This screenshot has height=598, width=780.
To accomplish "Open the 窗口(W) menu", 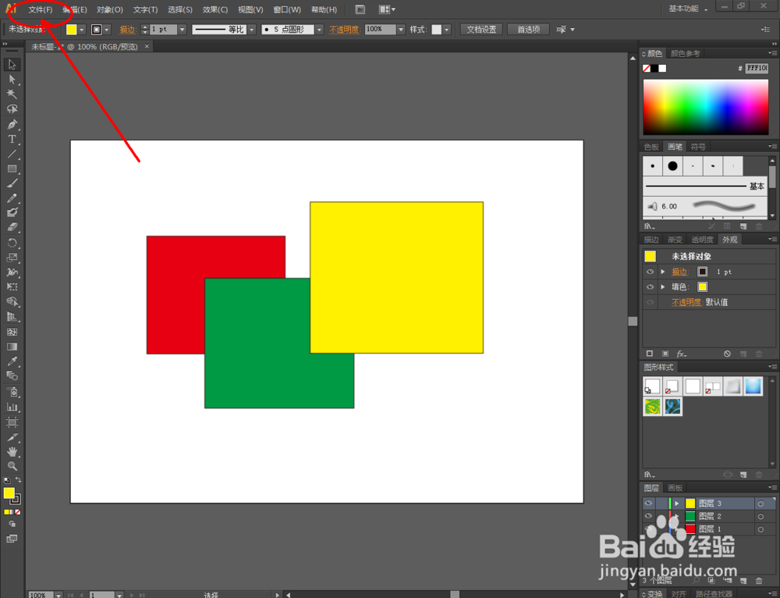I will pos(287,10).
